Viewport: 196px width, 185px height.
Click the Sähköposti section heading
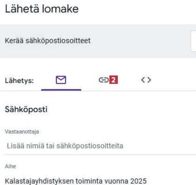point(26,110)
